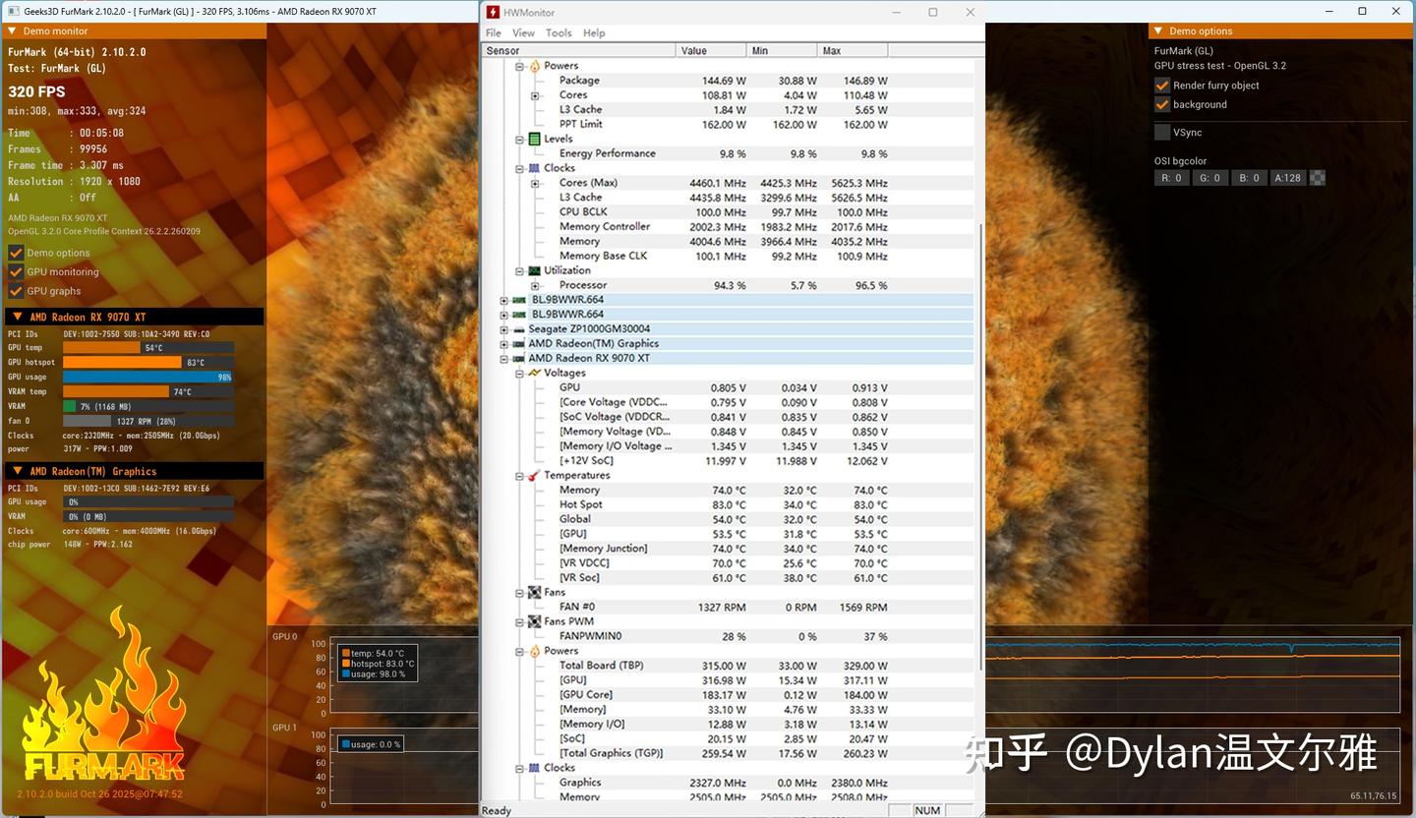
Task: Uncheck Render furry object
Action: [1162, 86]
